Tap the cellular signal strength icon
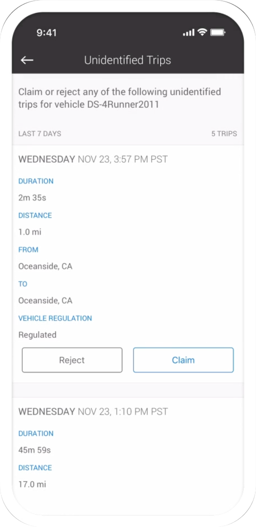 (x=189, y=33)
